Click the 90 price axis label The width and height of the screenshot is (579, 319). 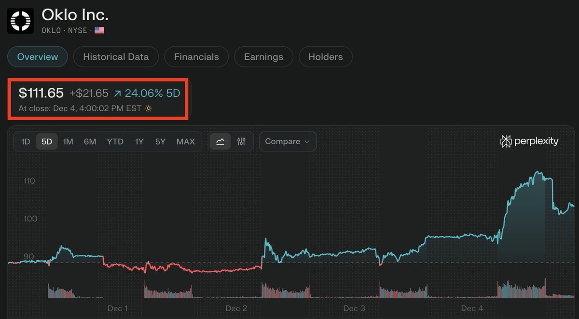28,256
